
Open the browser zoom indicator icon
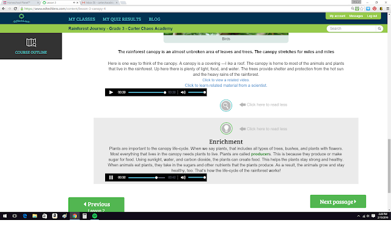coord(353,9)
